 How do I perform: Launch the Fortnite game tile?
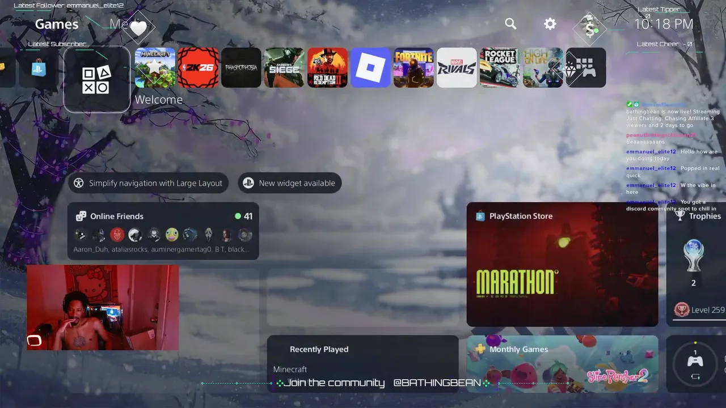(x=413, y=67)
